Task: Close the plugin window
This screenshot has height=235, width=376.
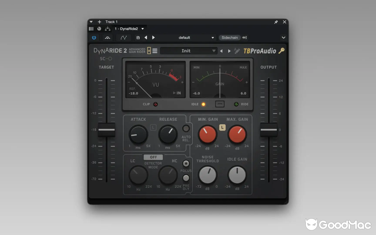Action: [284, 22]
